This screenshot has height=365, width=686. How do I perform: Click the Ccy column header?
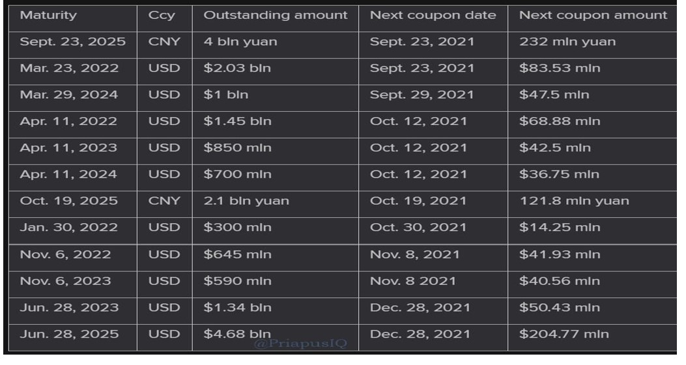point(162,16)
